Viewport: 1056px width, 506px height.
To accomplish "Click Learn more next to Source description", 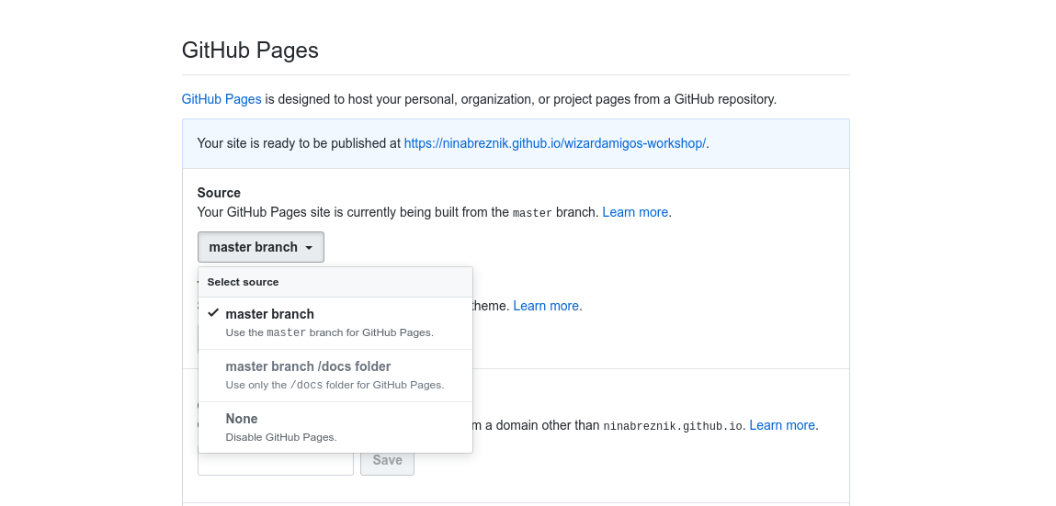I will 635,212.
